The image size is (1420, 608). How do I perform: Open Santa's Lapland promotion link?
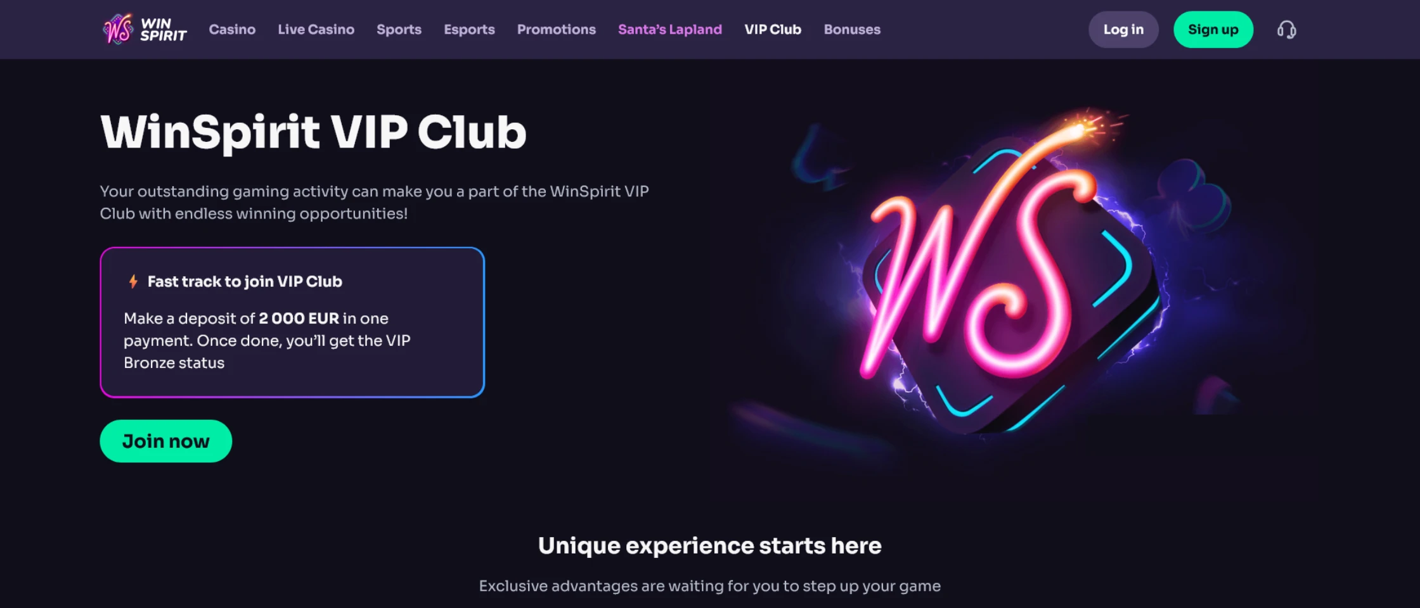(x=670, y=29)
